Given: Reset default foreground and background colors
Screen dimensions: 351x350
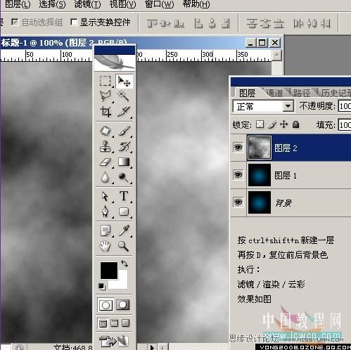Looking at the screenshot, I should tap(102, 286).
